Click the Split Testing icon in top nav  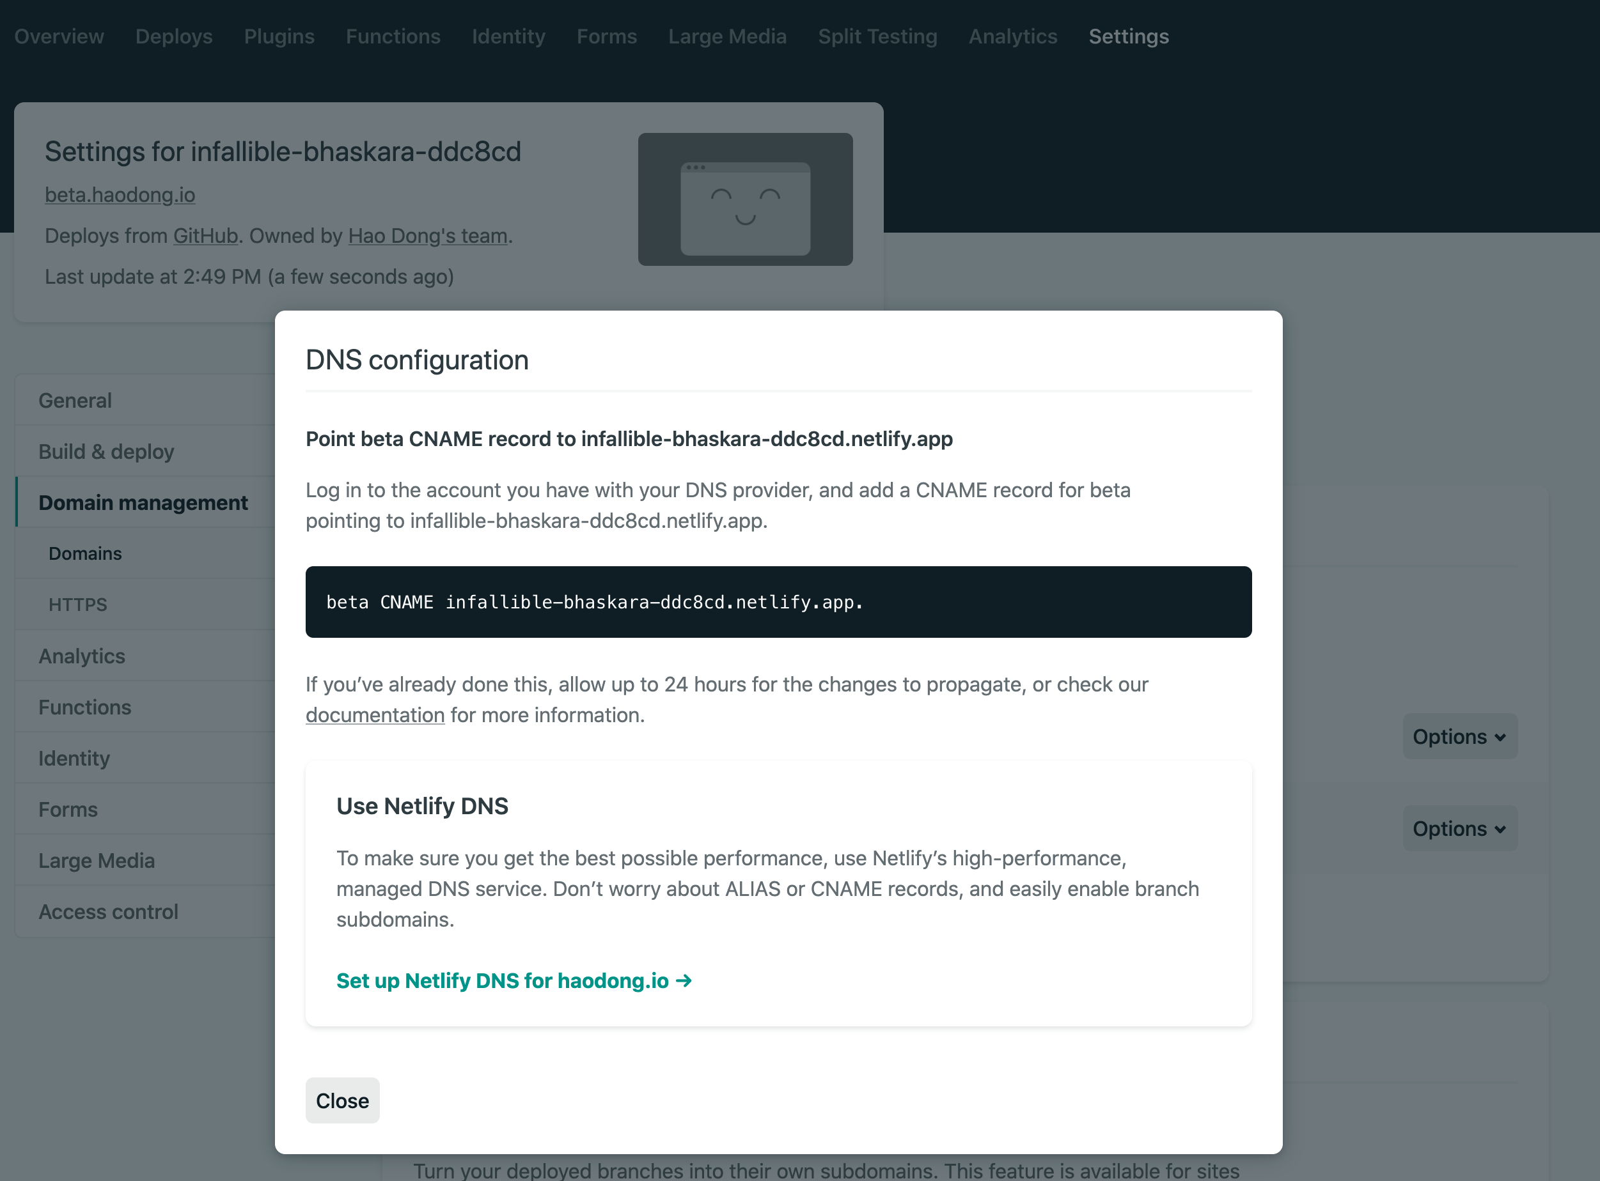(x=877, y=35)
